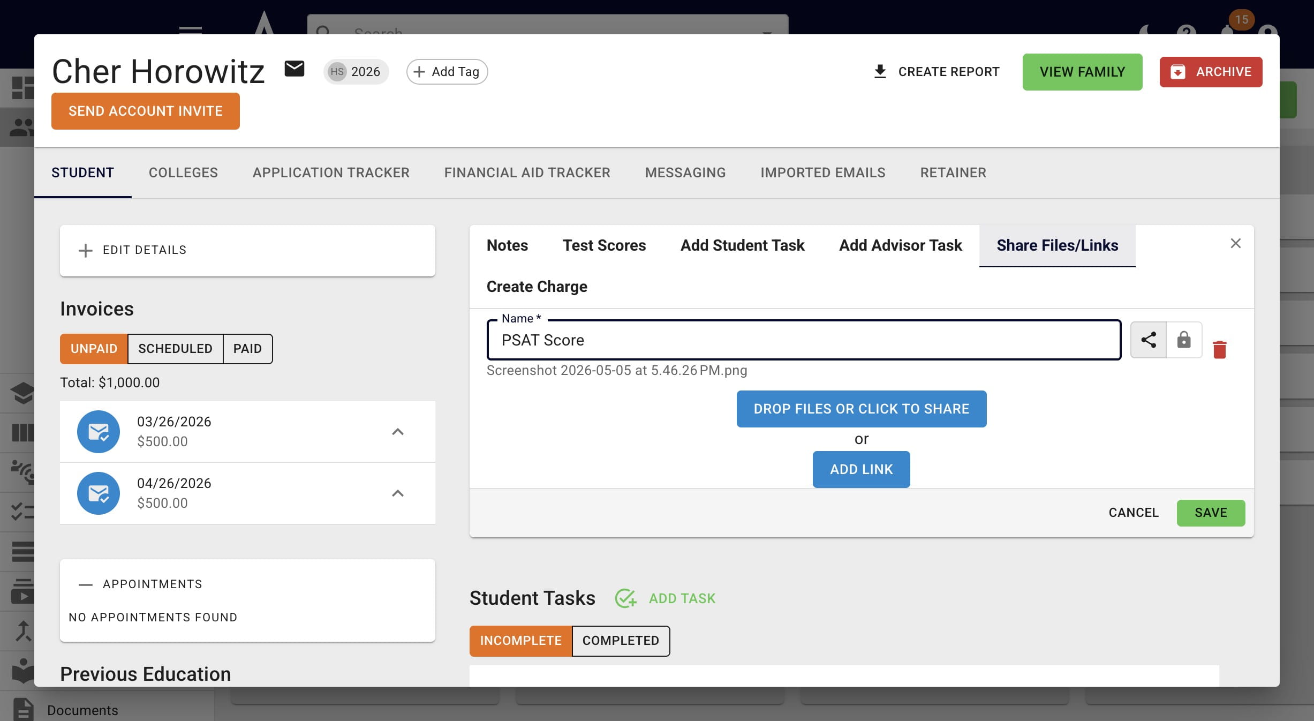
Task: Delete the PSAT Score file with trash icon
Action: pyautogui.click(x=1220, y=349)
